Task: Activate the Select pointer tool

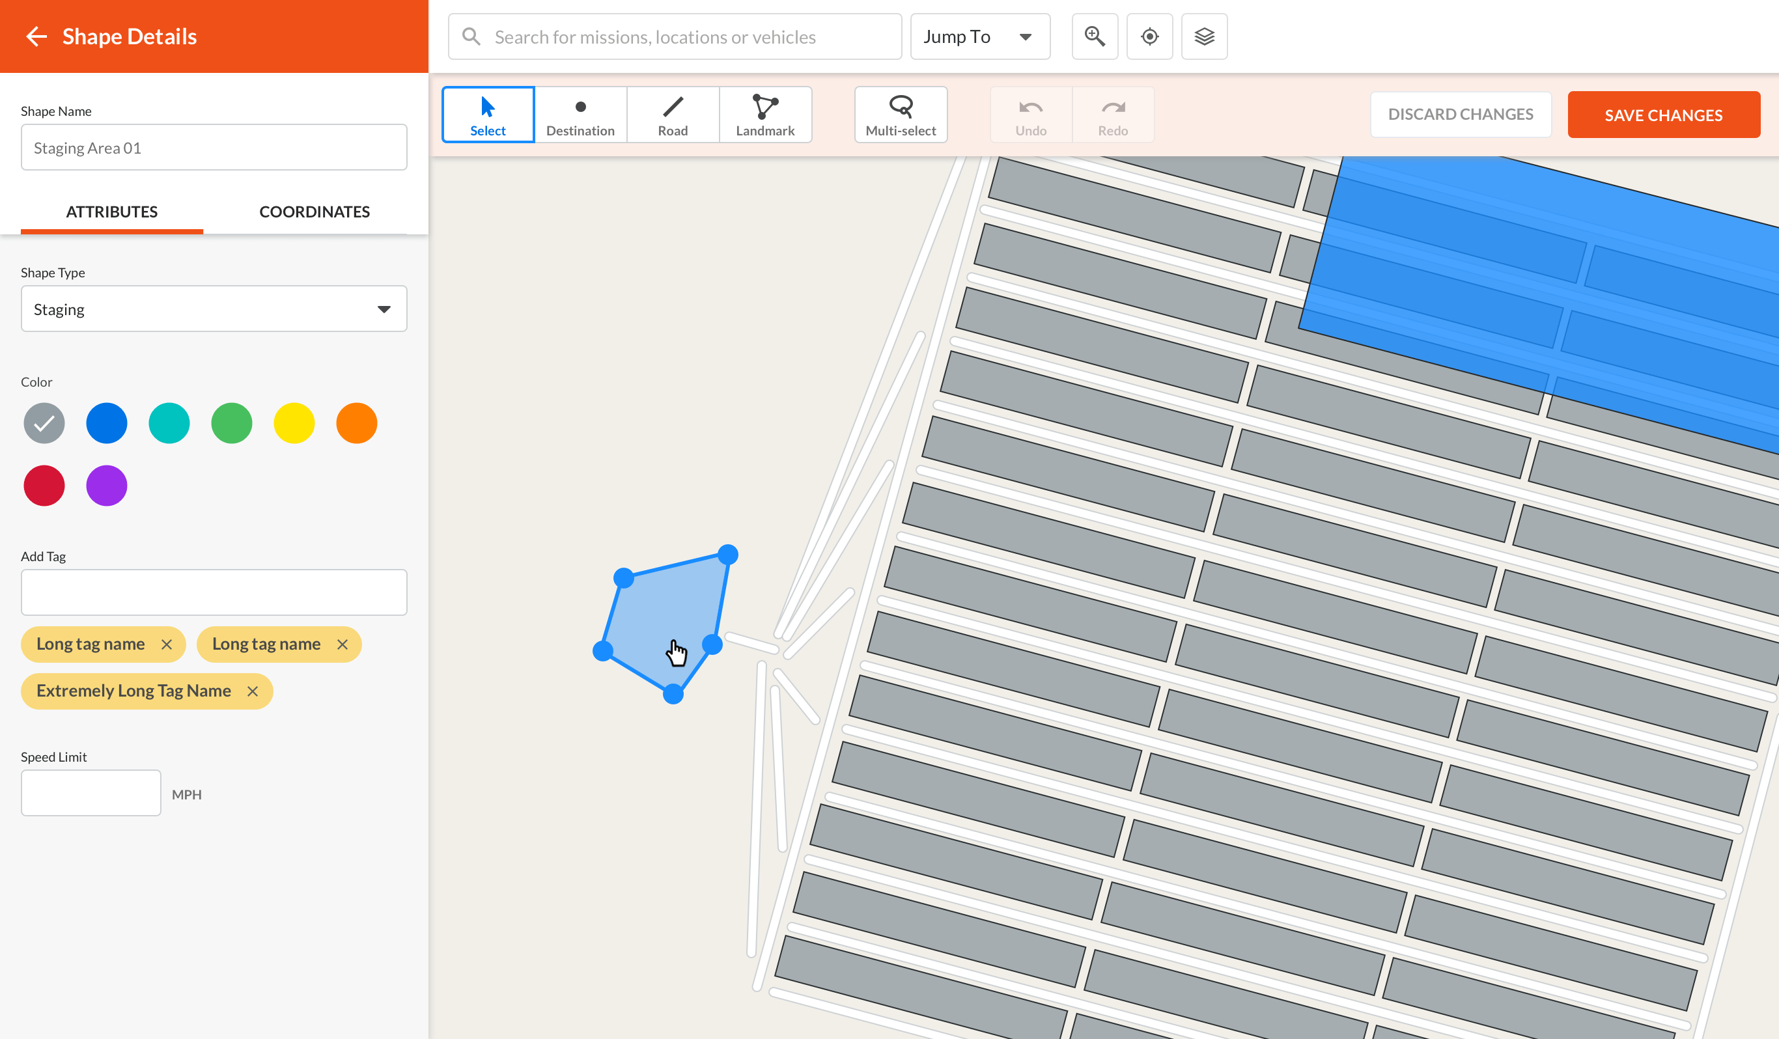Action: pyautogui.click(x=488, y=115)
